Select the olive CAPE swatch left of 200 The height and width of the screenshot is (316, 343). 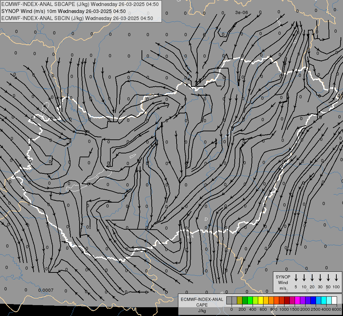pos(240,301)
